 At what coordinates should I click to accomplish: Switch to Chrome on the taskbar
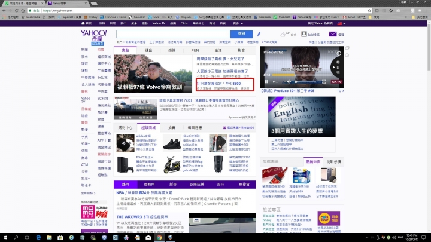(x=159, y=237)
